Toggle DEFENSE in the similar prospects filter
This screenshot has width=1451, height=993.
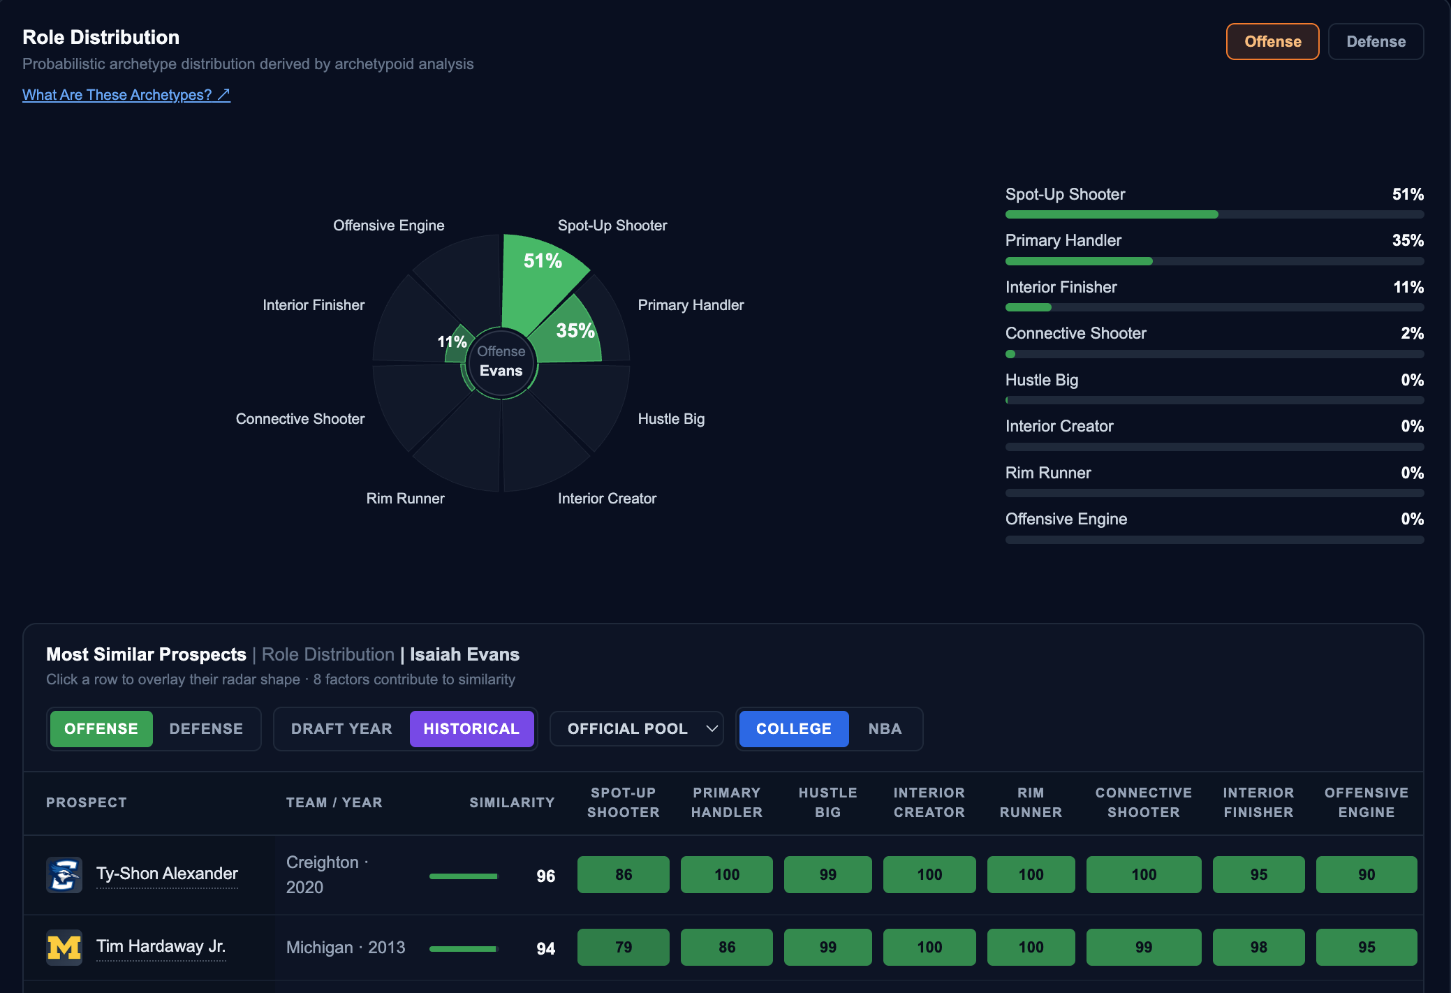(206, 729)
